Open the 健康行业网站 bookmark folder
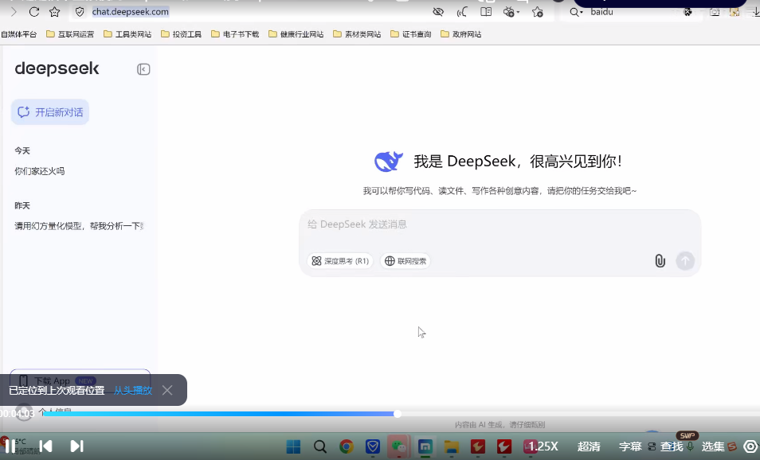 pos(296,34)
